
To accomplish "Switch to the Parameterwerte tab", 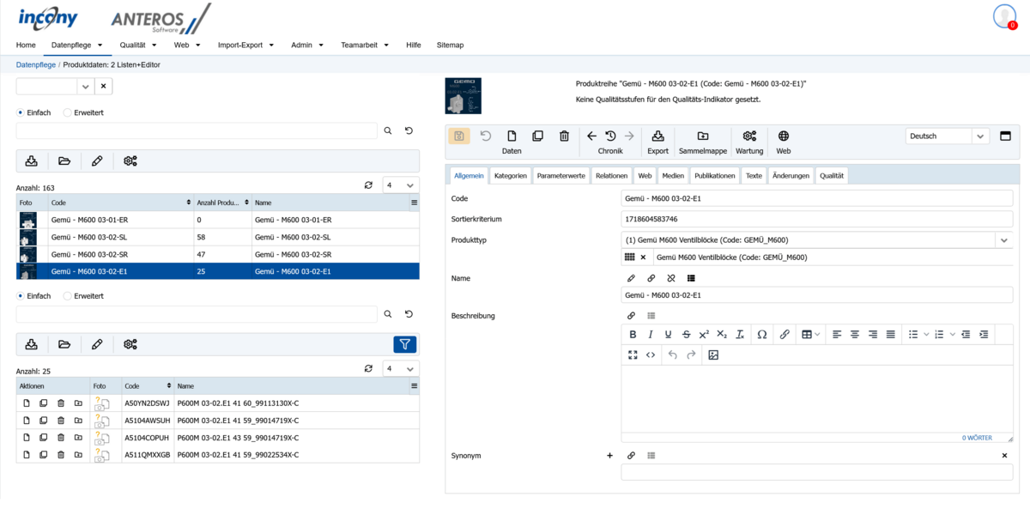I will pyautogui.click(x=560, y=175).
